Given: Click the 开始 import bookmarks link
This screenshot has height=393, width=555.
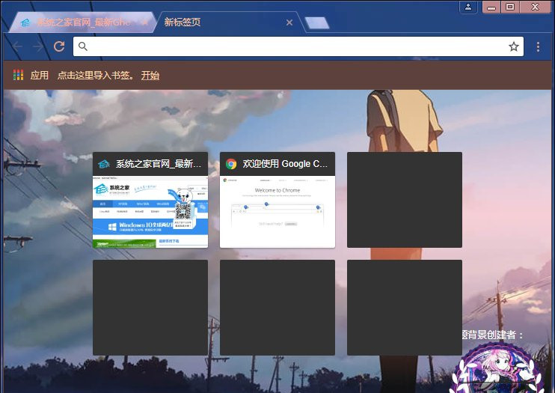Looking at the screenshot, I should 150,76.
